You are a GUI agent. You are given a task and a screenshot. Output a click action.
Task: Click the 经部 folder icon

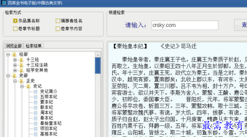tap(15, 55)
